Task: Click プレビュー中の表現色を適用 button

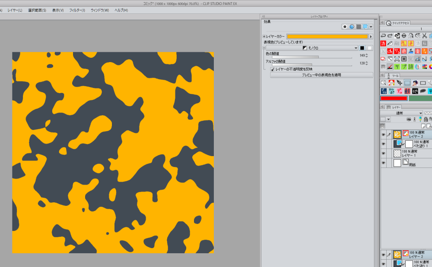Action: click(x=321, y=75)
